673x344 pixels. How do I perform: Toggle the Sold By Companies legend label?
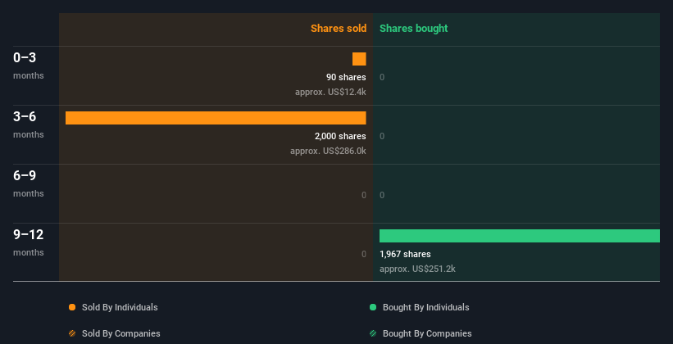tap(121, 333)
